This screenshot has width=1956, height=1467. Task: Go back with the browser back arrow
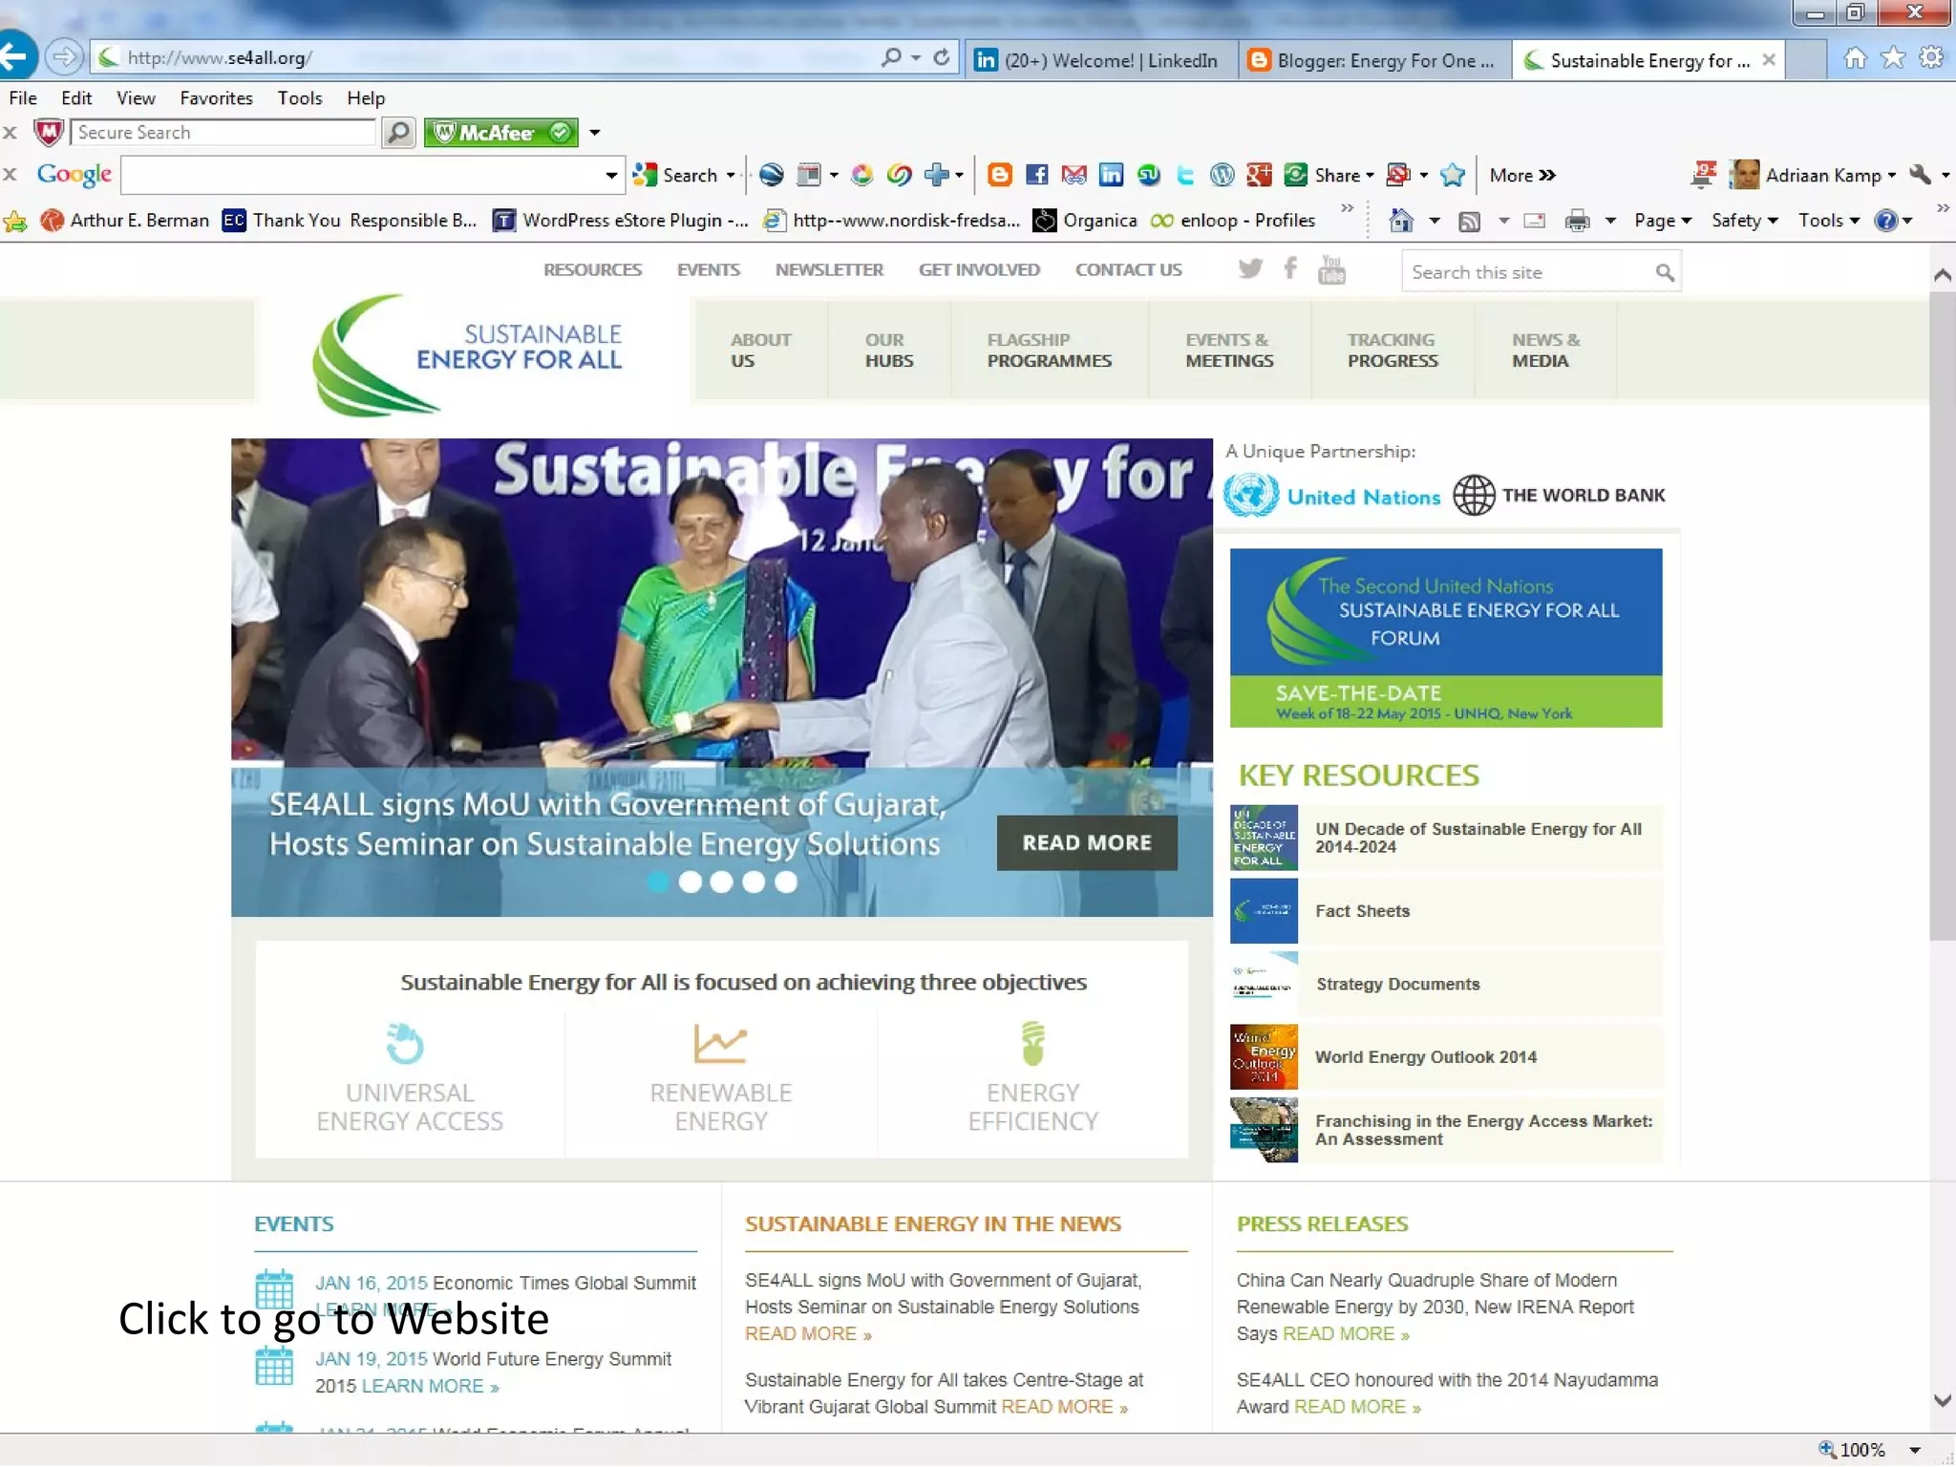click(15, 56)
